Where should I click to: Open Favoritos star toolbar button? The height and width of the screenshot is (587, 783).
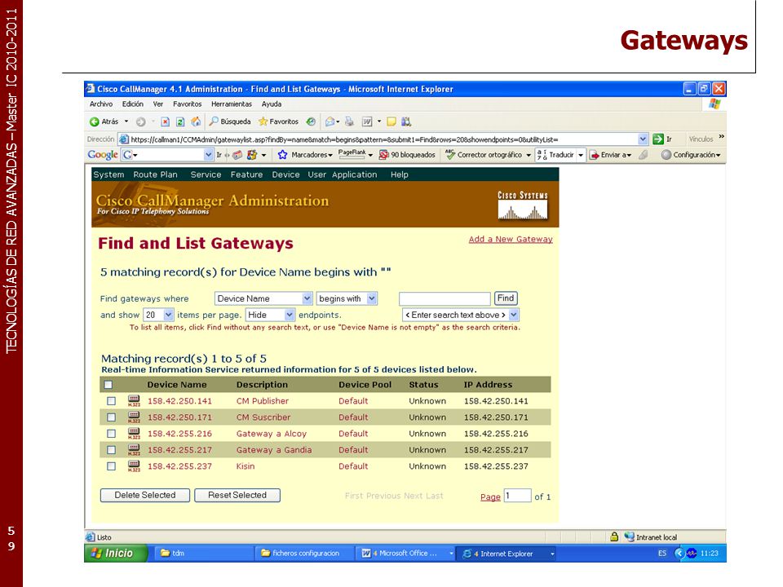click(278, 121)
